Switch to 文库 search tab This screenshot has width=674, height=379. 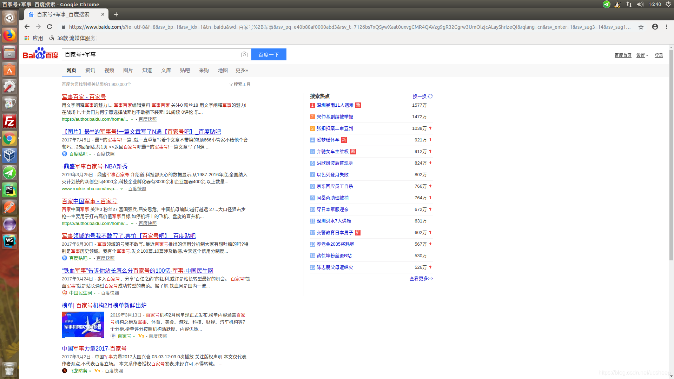pos(166,70)
